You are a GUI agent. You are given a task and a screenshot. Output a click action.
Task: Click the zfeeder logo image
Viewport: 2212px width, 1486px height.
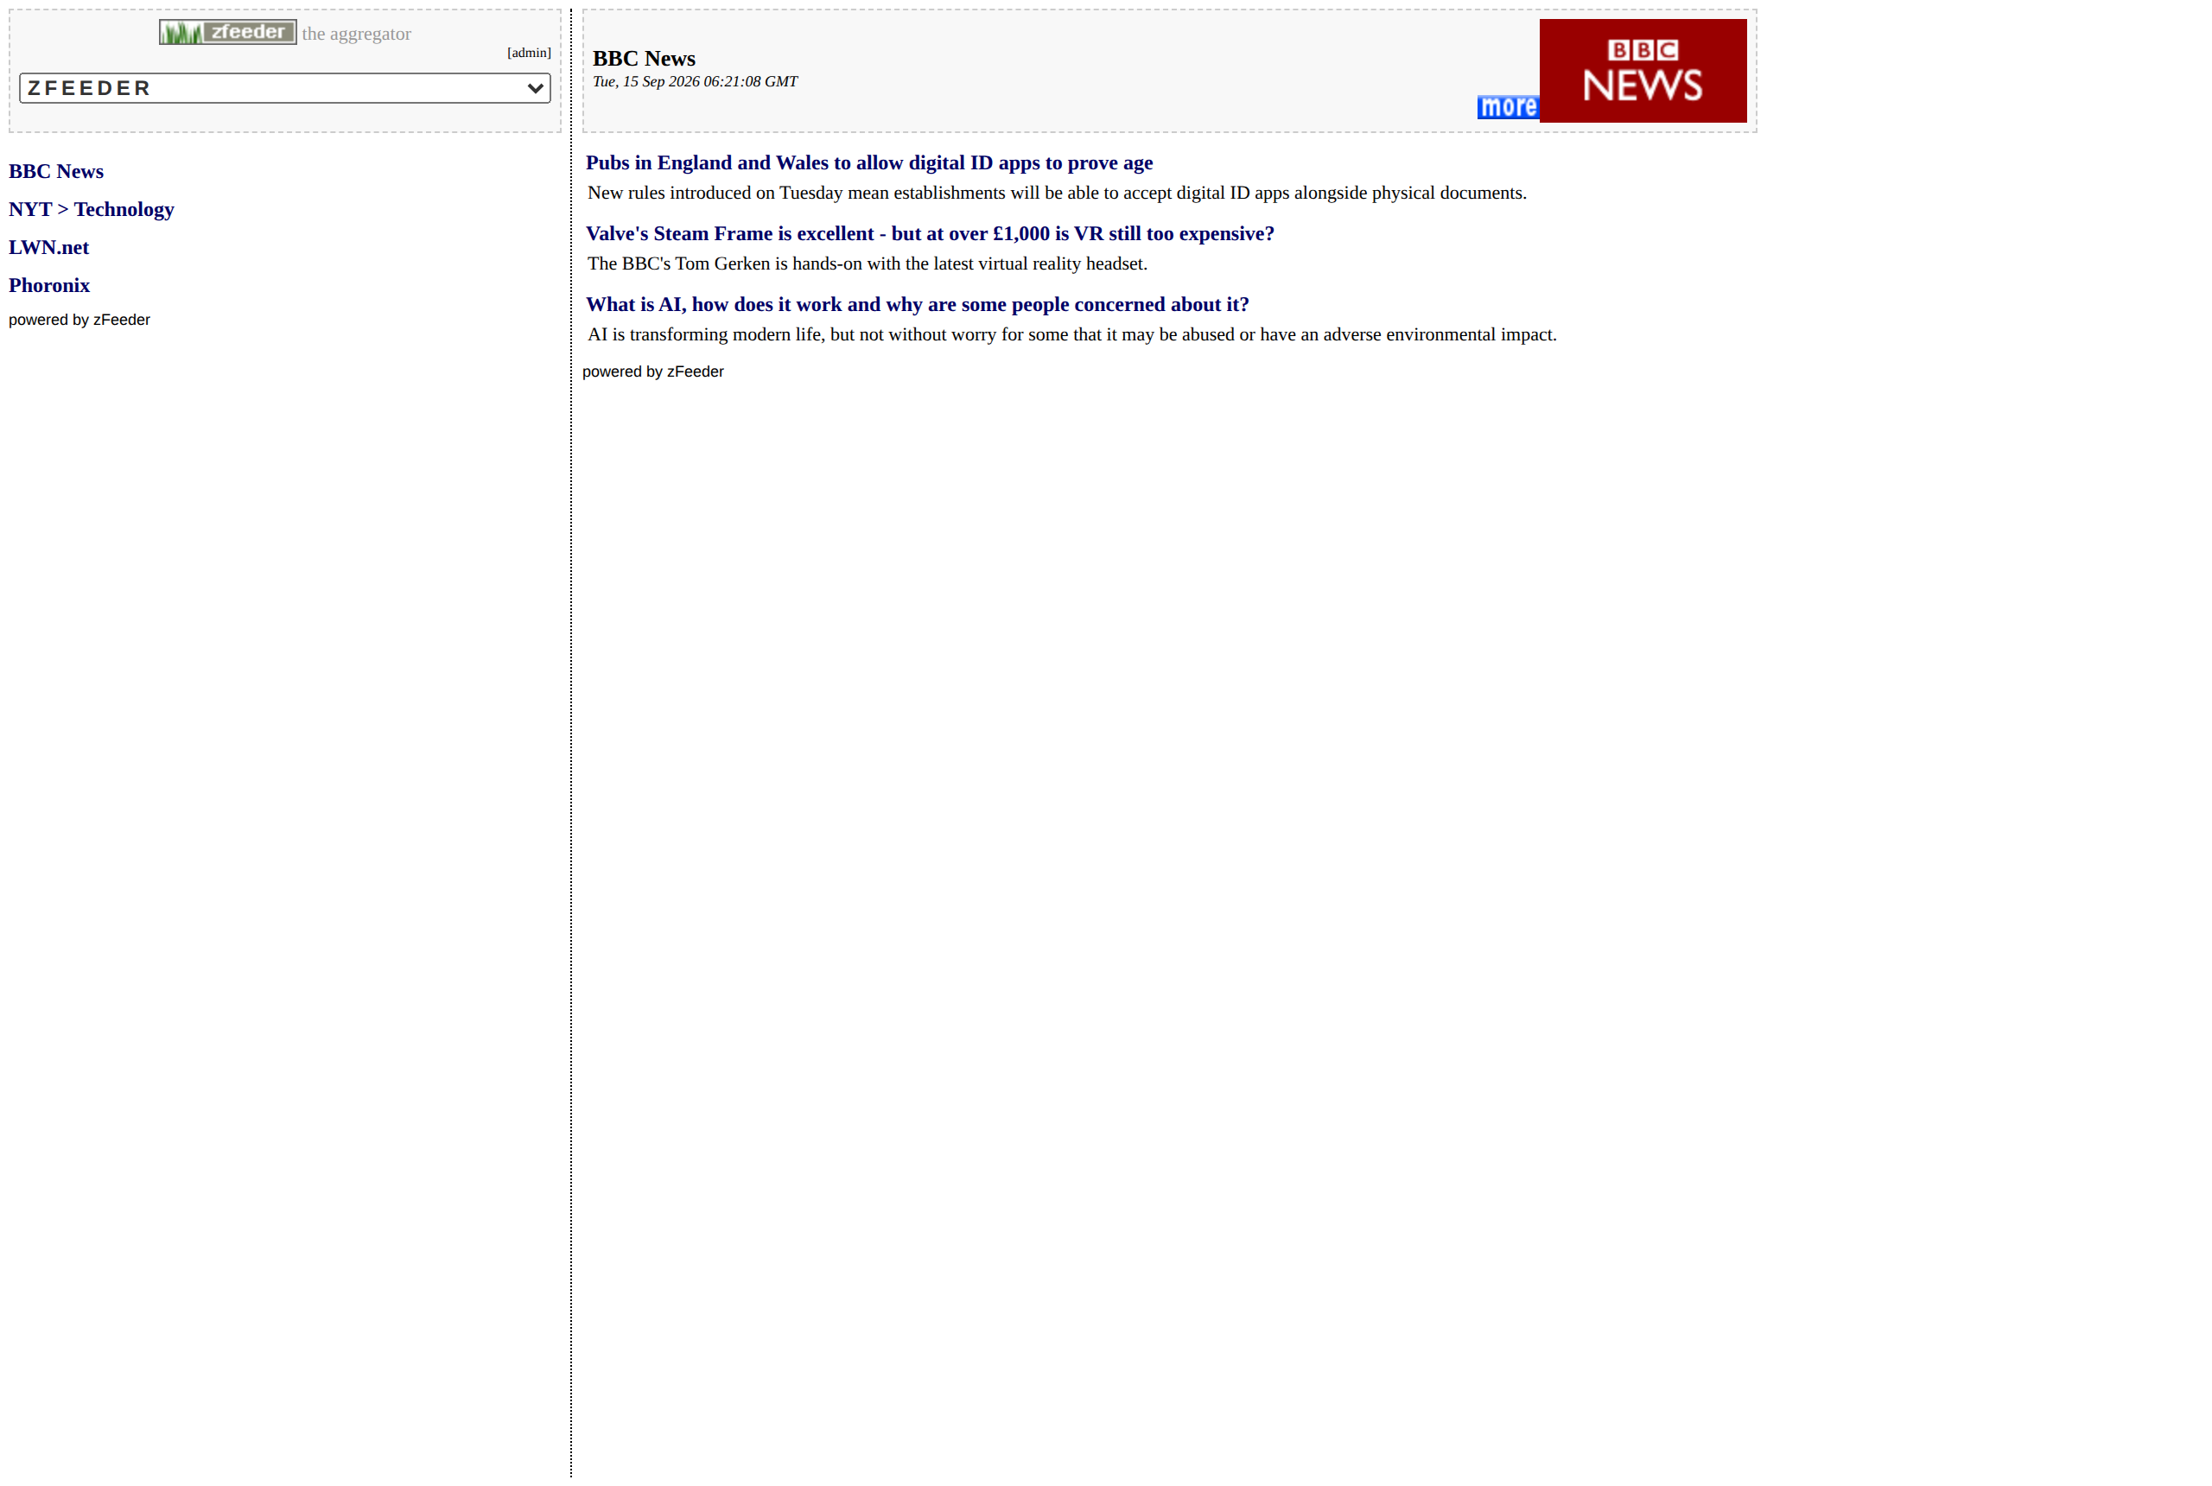point(227,32)
